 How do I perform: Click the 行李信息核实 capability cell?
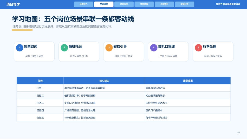coord(104,118)
